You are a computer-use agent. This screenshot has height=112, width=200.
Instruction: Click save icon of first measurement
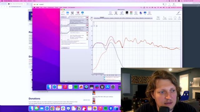87,20
